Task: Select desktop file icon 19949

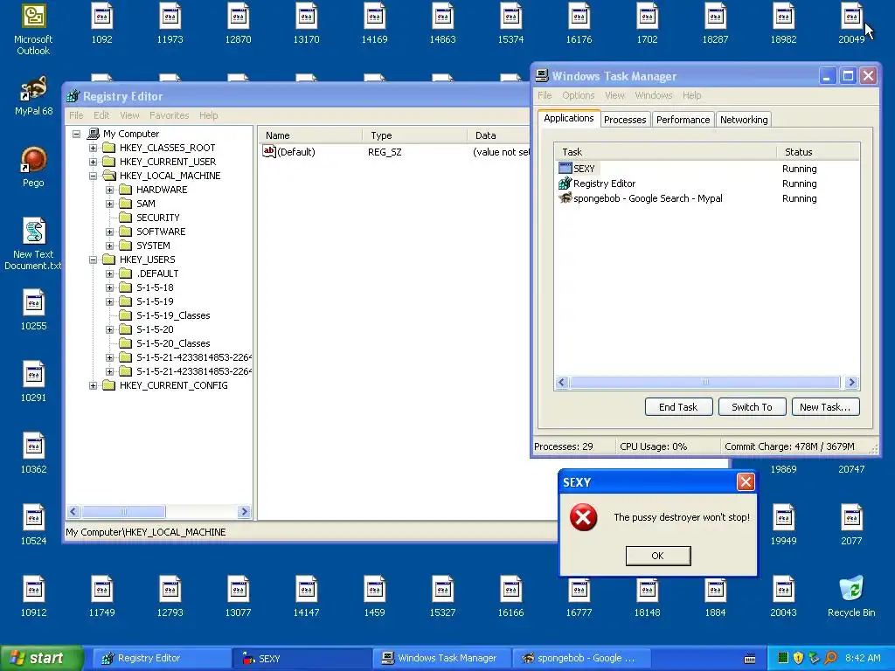Action: tap(783, 525)
